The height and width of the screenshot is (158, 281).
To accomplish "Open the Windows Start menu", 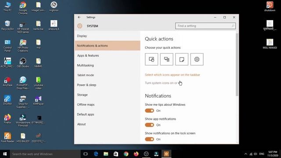I will (x=5, y=154).
